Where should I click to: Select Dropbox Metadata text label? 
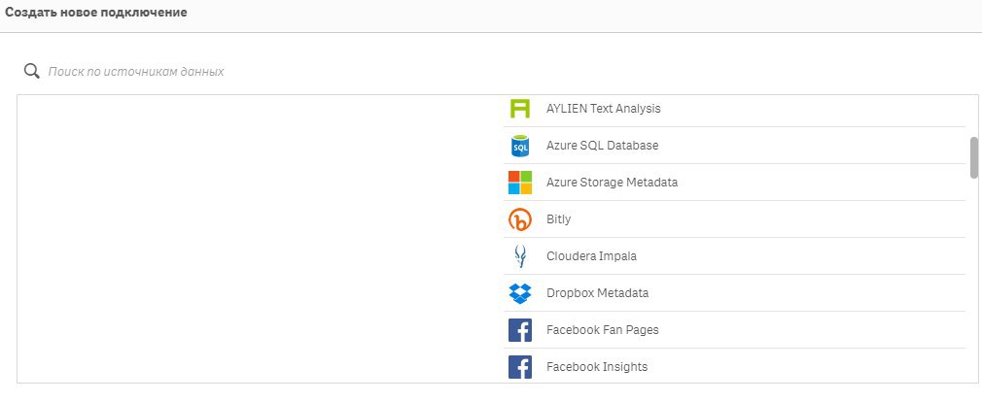(598, 293)
